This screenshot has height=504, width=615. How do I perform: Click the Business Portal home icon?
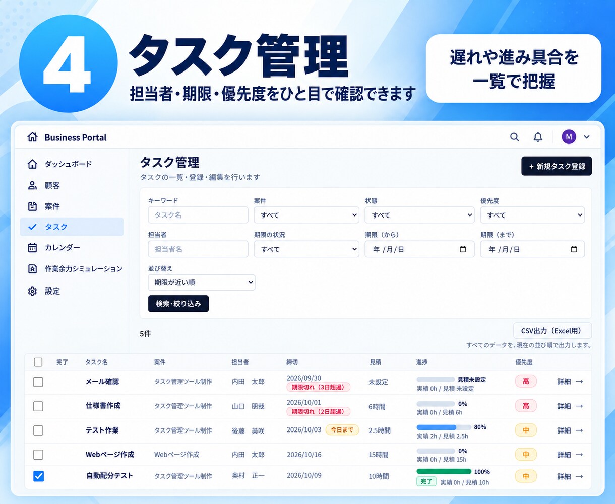33,137
